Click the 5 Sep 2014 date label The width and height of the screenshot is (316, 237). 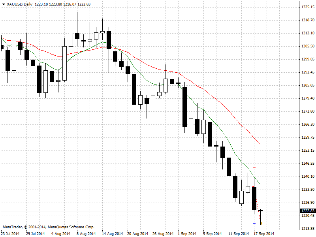(x=213, y=234)
